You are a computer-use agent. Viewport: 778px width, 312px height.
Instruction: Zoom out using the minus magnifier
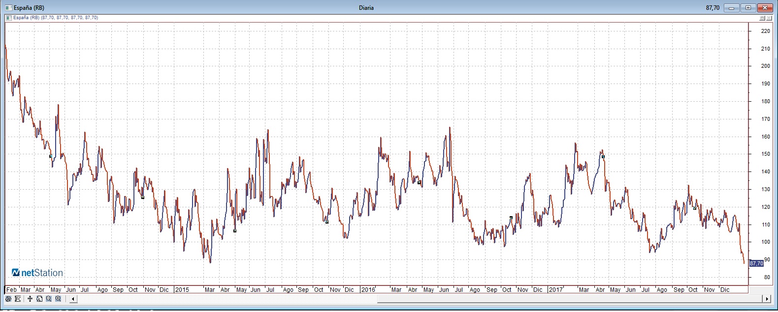49,299
